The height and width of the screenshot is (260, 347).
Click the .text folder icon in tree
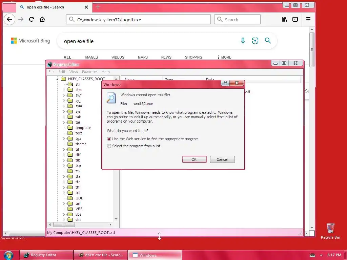[70, 133]
